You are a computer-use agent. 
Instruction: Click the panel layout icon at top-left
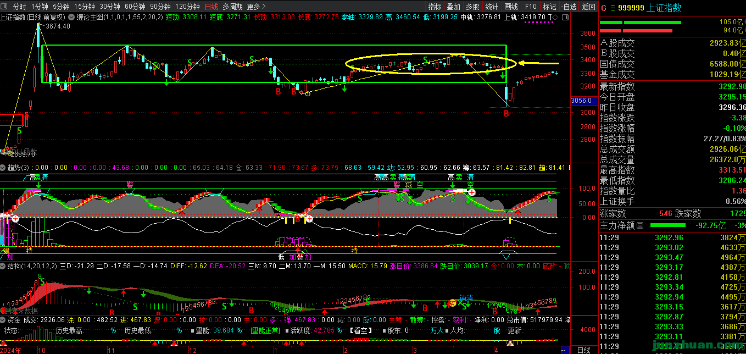coord(5,7)
